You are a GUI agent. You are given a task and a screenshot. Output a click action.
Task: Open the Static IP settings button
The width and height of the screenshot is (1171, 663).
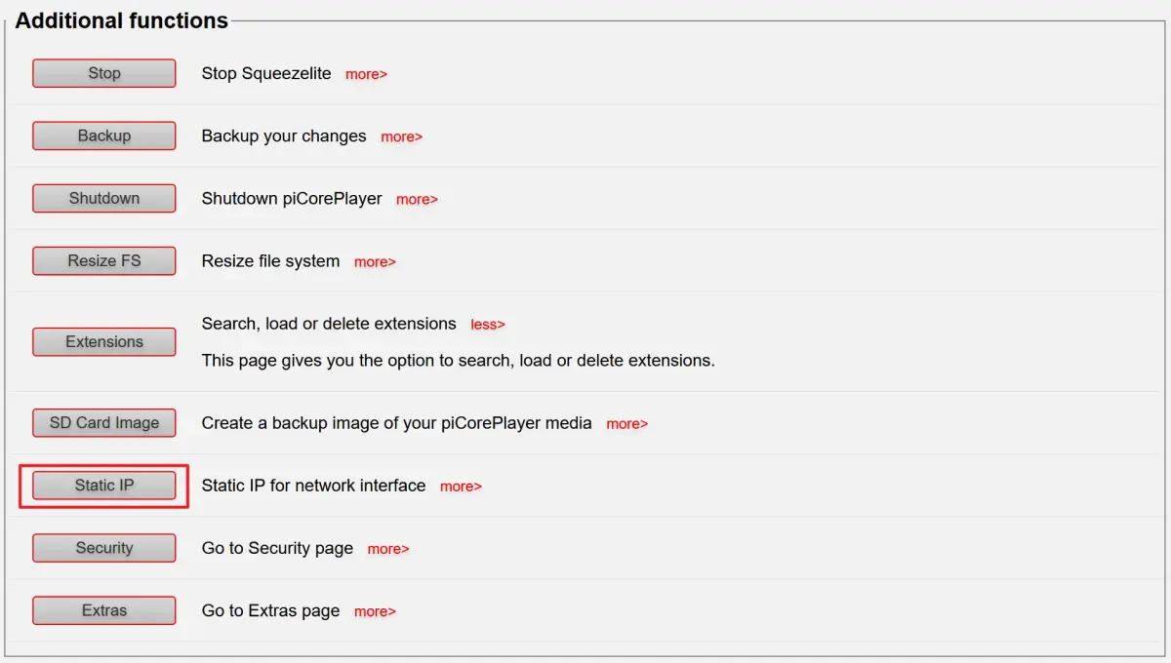click(104, 486)
